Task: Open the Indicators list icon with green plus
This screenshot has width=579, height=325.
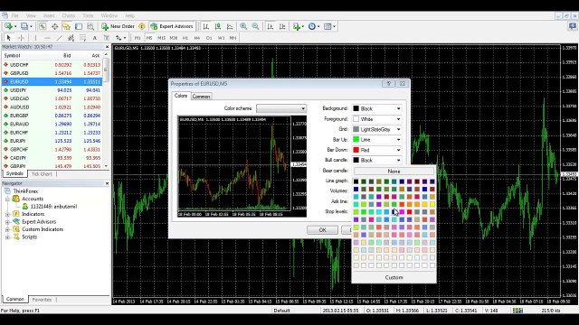Action: click(x=298, y=26)
